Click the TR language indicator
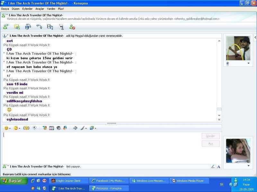 coord(222,185)
